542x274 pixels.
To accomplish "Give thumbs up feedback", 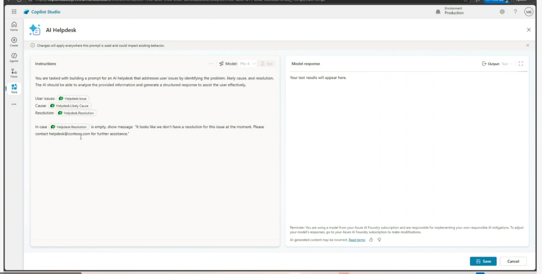I will tap(371, 240).
